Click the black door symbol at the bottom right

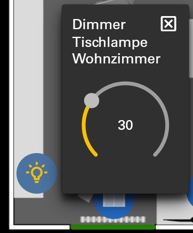(178, 220)
